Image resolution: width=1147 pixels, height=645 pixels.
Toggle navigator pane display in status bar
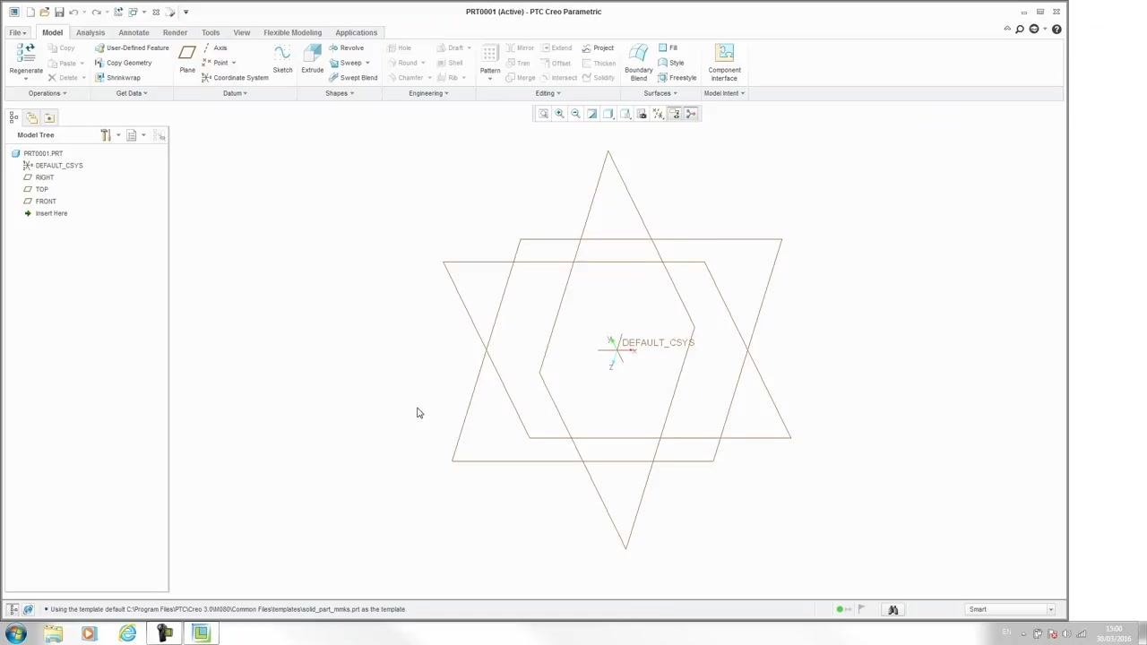coord(13,609)
